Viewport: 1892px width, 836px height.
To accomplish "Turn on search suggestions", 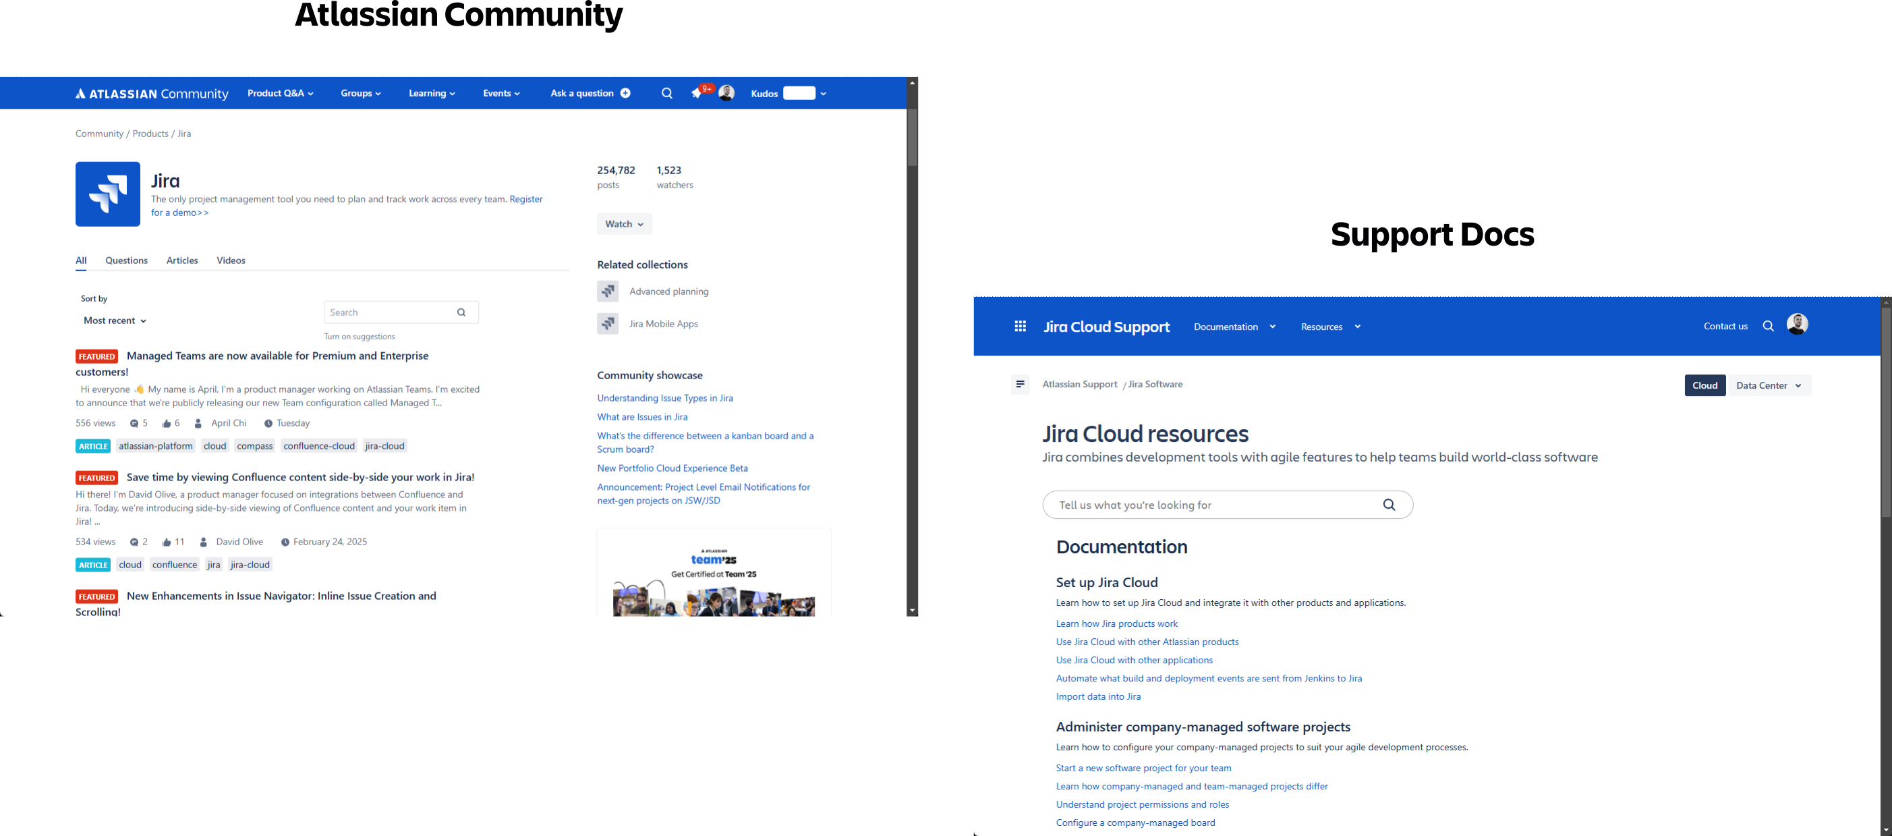I will click(359, 337).
